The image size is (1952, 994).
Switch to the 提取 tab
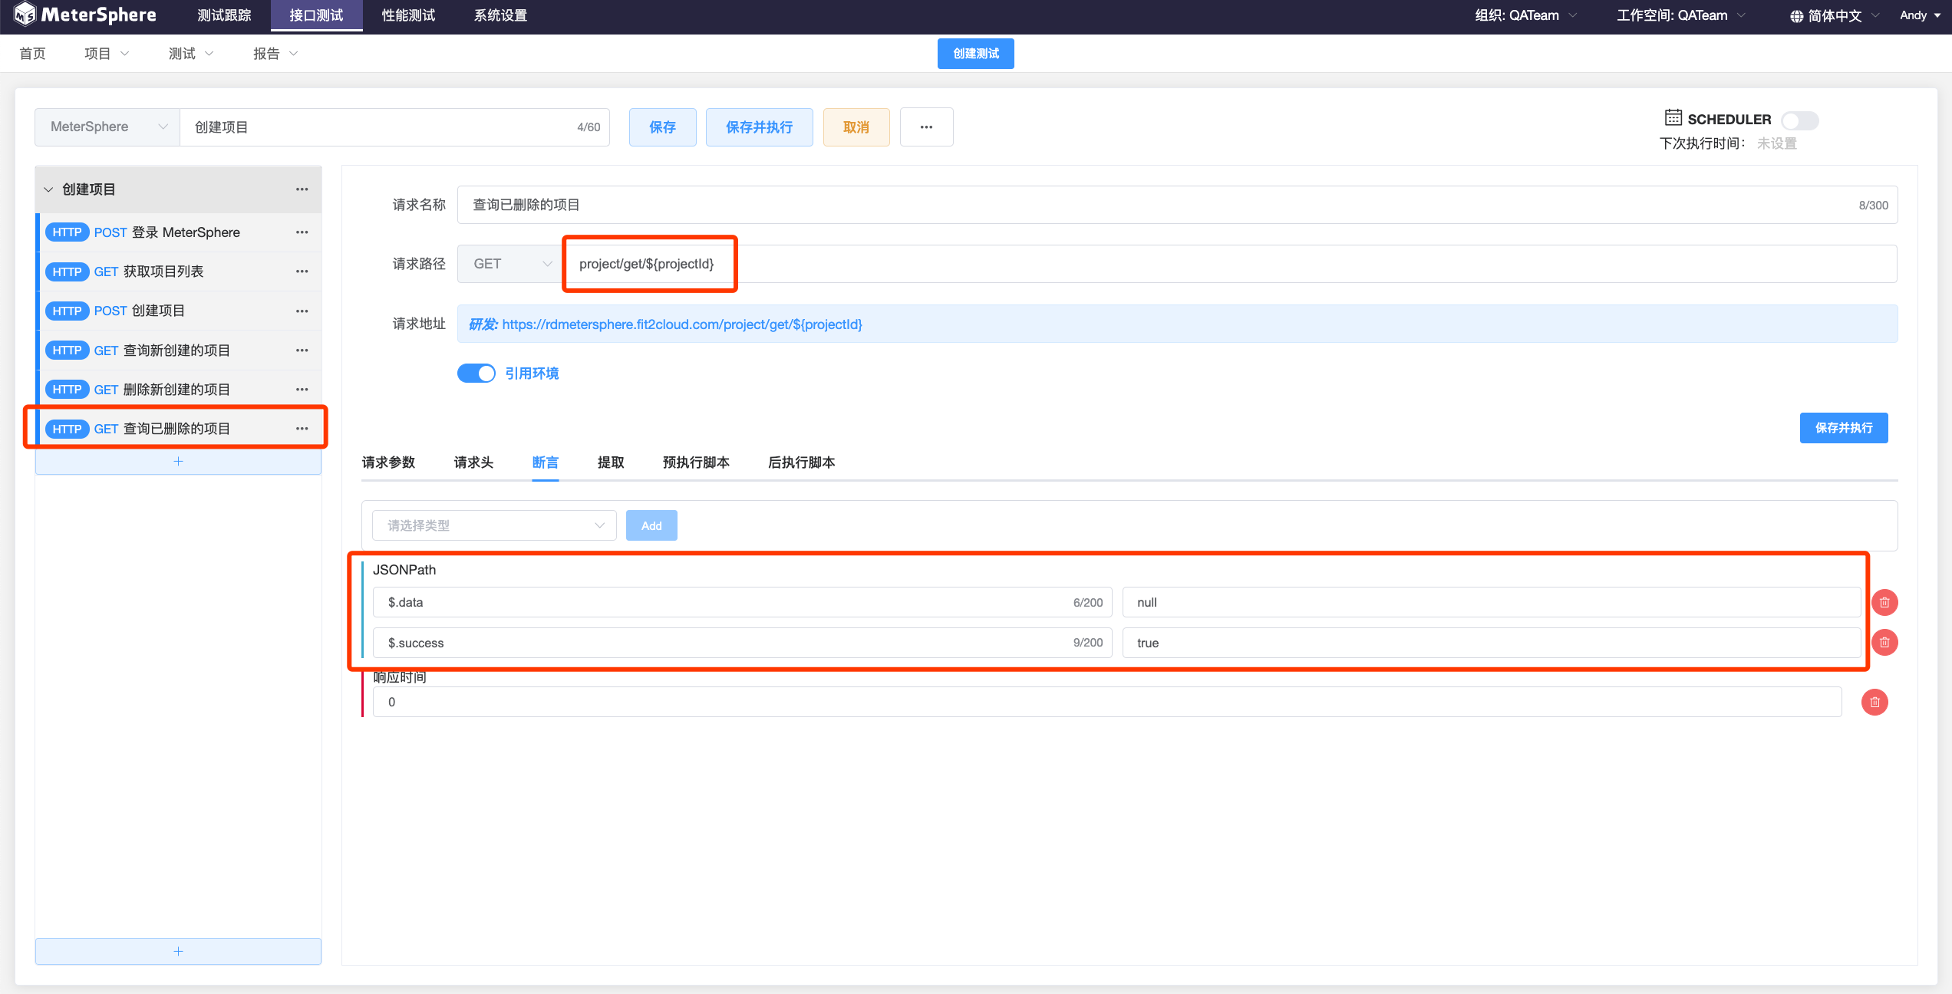[611, 462]
